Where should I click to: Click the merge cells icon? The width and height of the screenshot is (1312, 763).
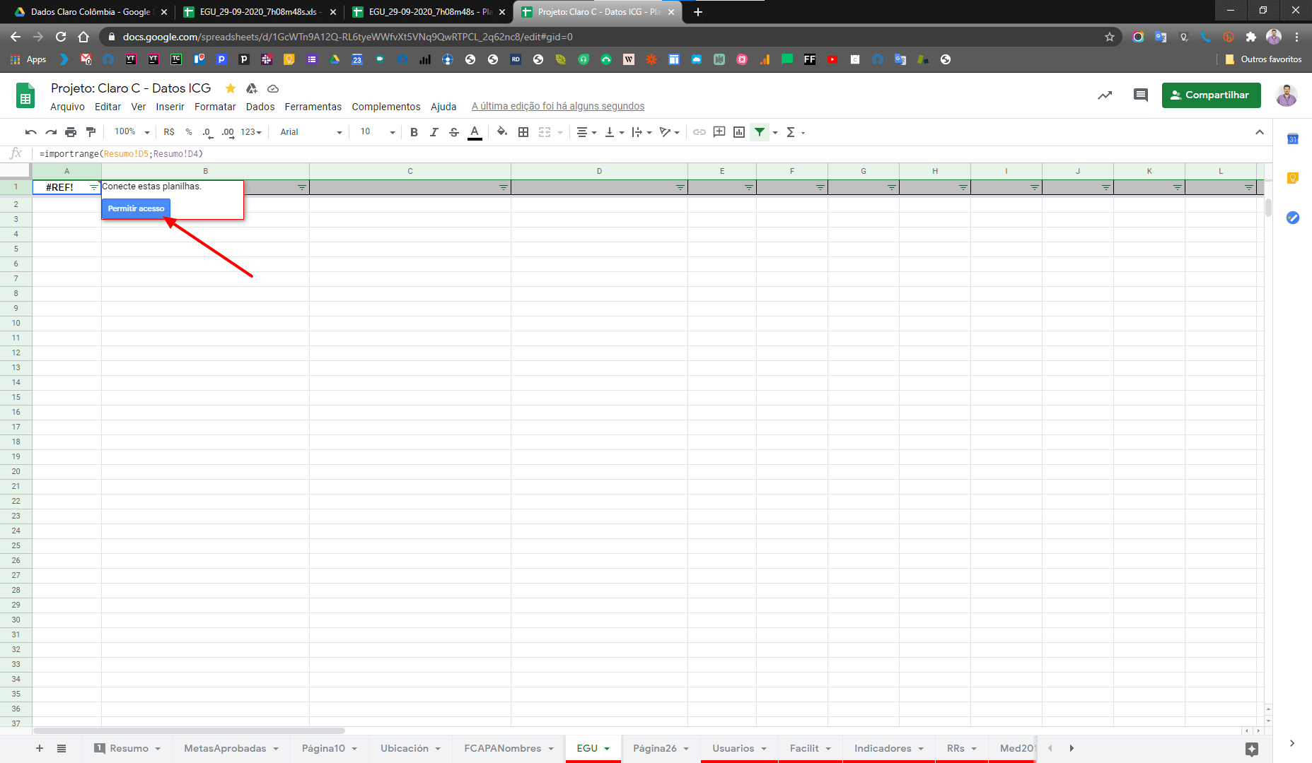pyautogui.click(x=545, y=132)
